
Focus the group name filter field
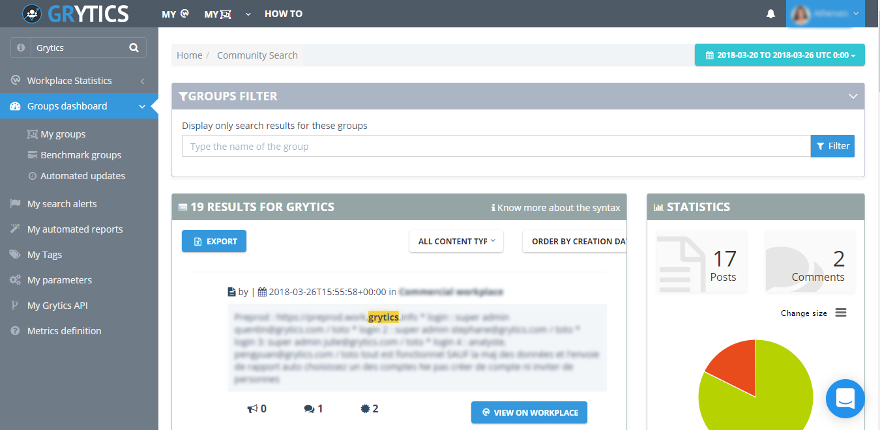[496, 146]
